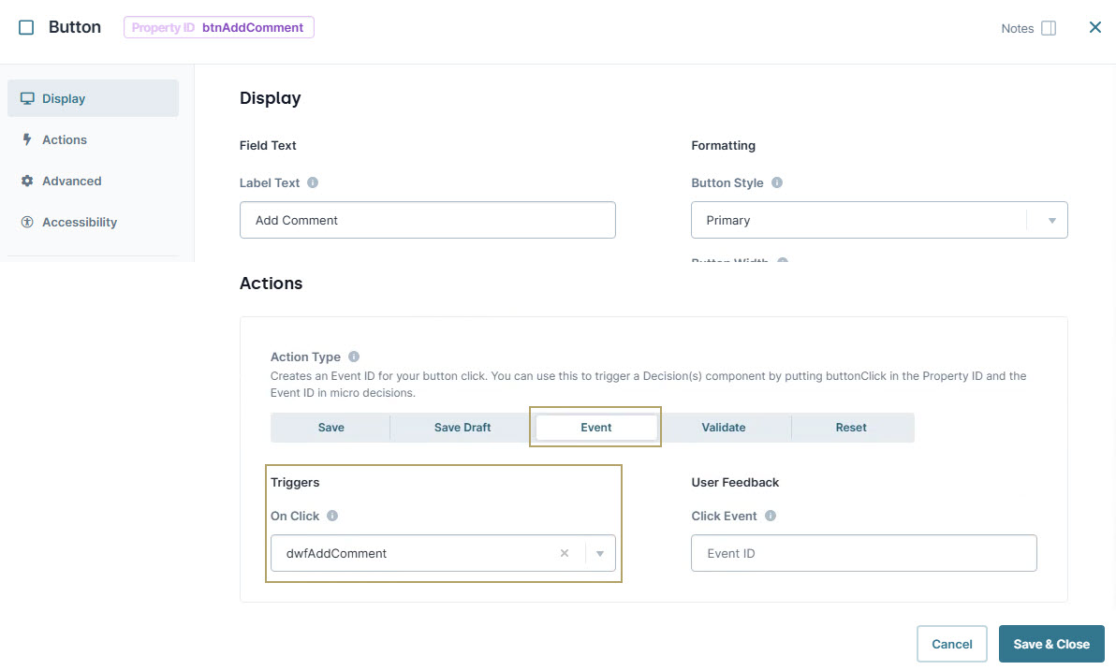Clear the dwfAddComment trigger with the X
The width and height of the screenshot is (1116, 670).
pyautogui.click(x=565, y=553)
